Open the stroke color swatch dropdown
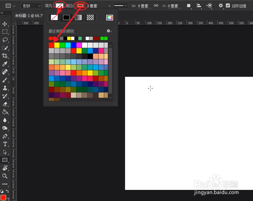The image size is (253, 201). 80,6
